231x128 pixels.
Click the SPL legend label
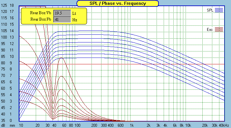tap(210, 10)
